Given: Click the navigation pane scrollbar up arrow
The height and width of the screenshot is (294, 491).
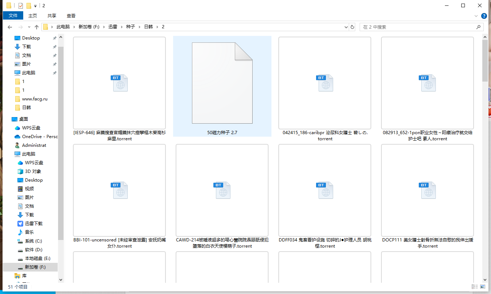Looking at the screenshot, I should (x=61, y=37).
